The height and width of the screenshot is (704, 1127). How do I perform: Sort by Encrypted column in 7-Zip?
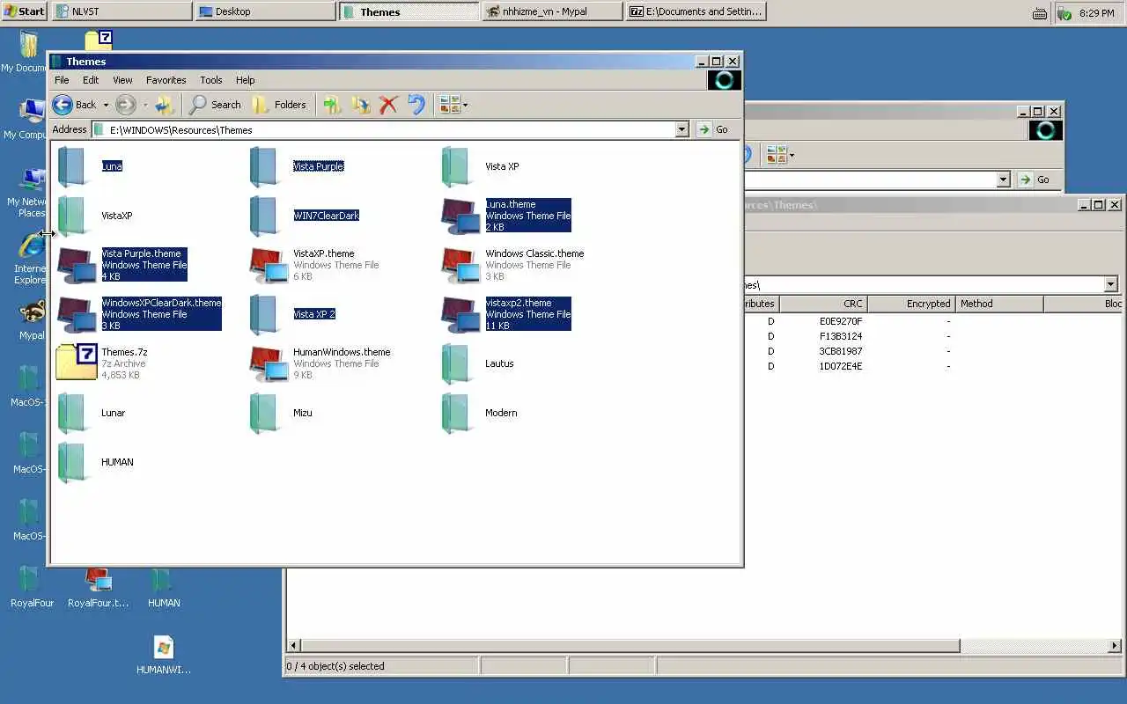pos(911,304)
